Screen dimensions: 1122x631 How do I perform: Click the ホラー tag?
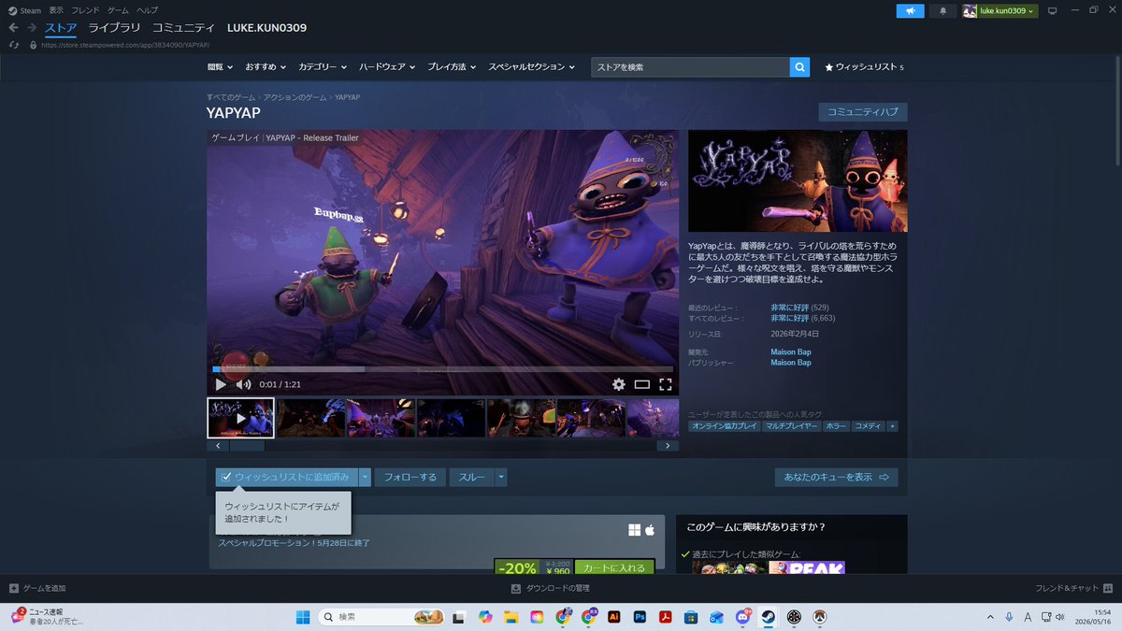coord(836,425)
